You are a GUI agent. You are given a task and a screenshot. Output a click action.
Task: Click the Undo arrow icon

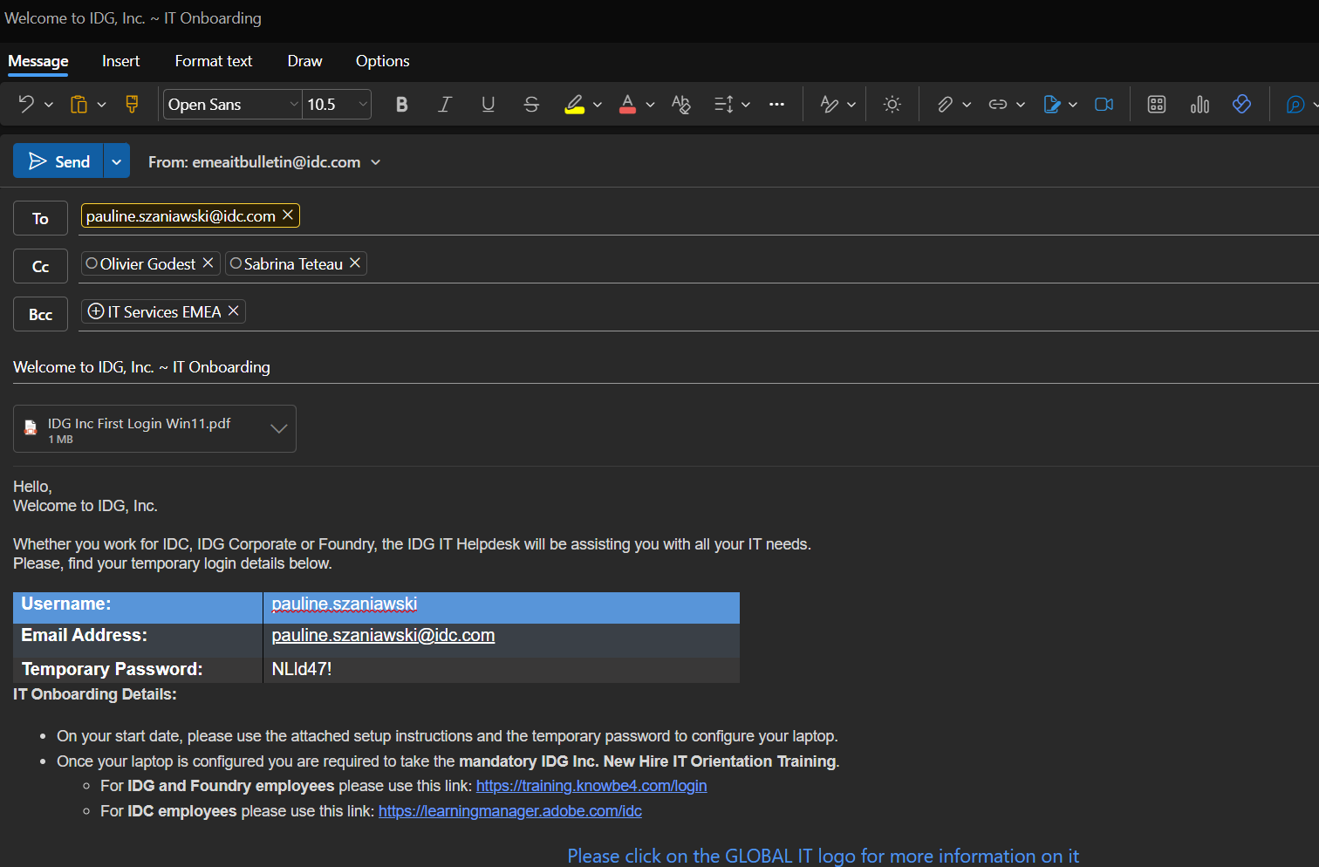tap(26, 105)
